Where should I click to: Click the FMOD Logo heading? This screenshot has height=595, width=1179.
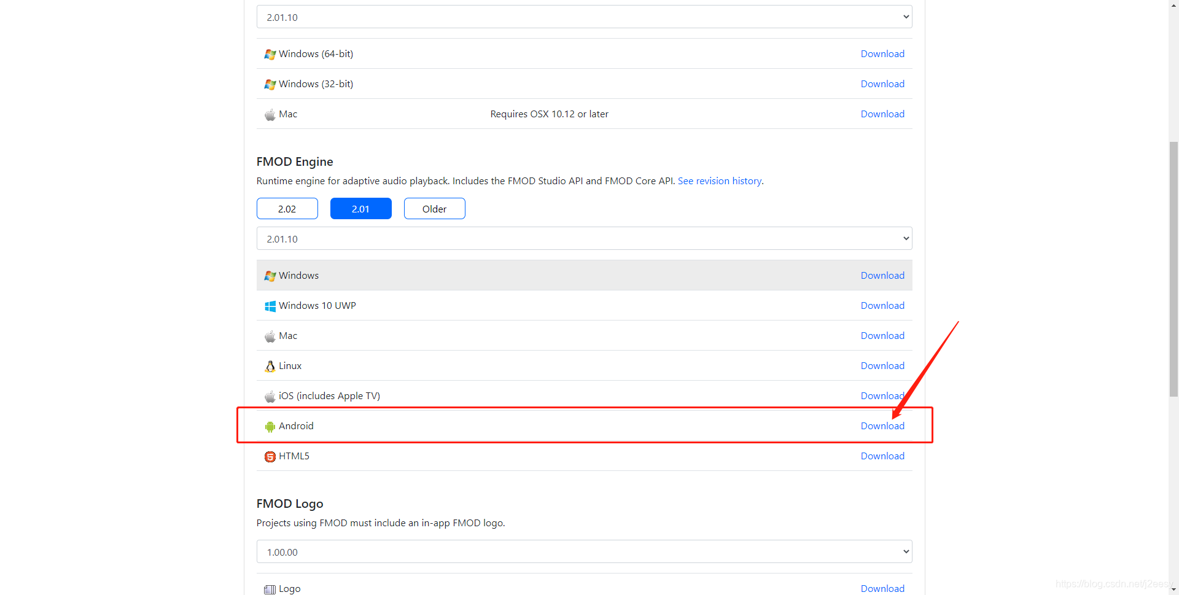[x=290, y=504]
